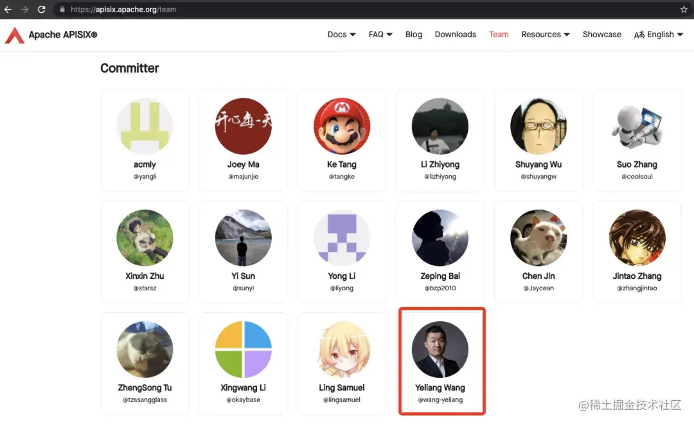Screen dimensions: 694x424
Task: Click the address bar URL
Action: [123, 9]
